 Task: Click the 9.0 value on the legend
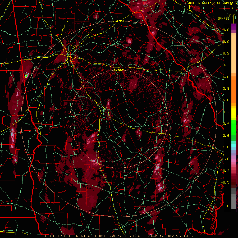226,42
